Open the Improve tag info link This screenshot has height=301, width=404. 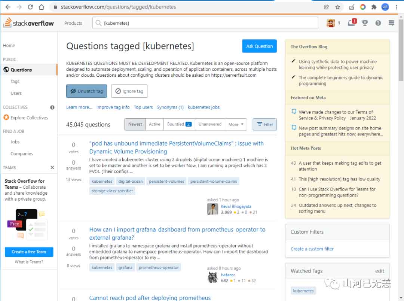(113, 107)
